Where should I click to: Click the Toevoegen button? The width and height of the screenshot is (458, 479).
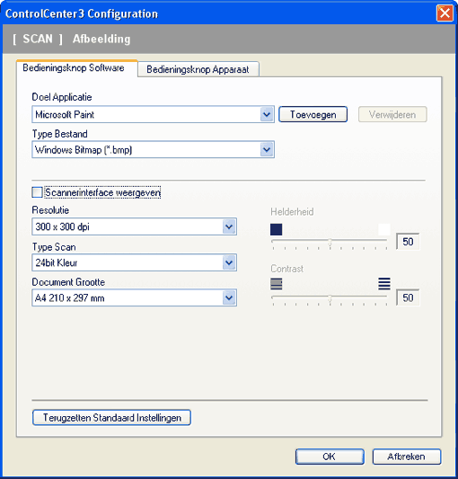tap(313, 114)
